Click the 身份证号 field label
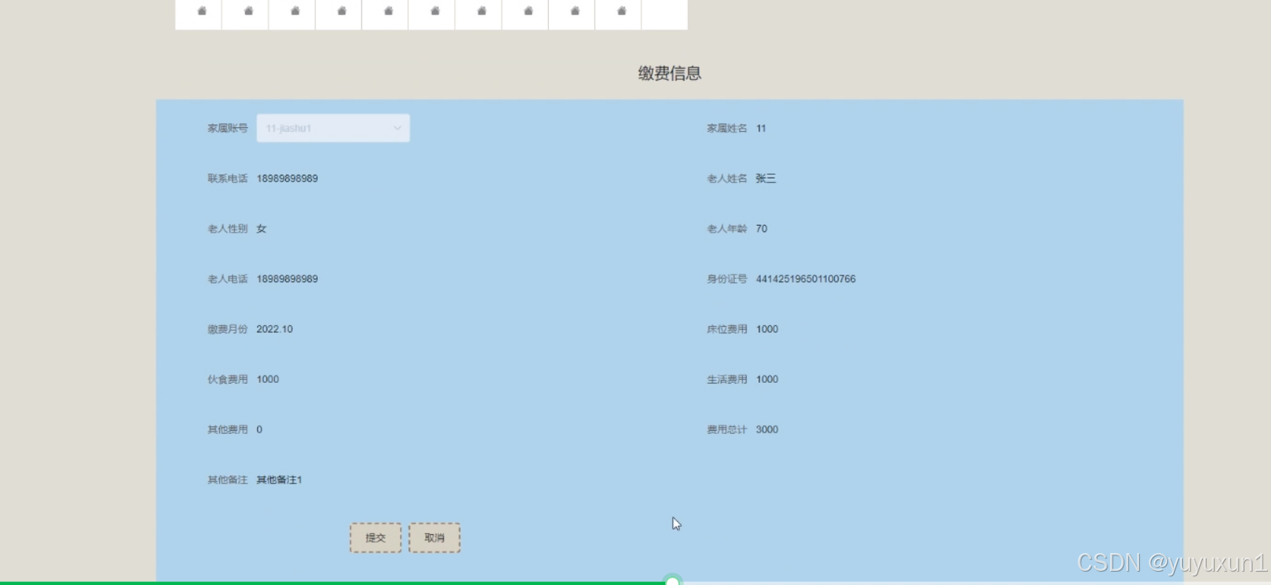This screenshot has height=585, width=1271. click(727, 279)
